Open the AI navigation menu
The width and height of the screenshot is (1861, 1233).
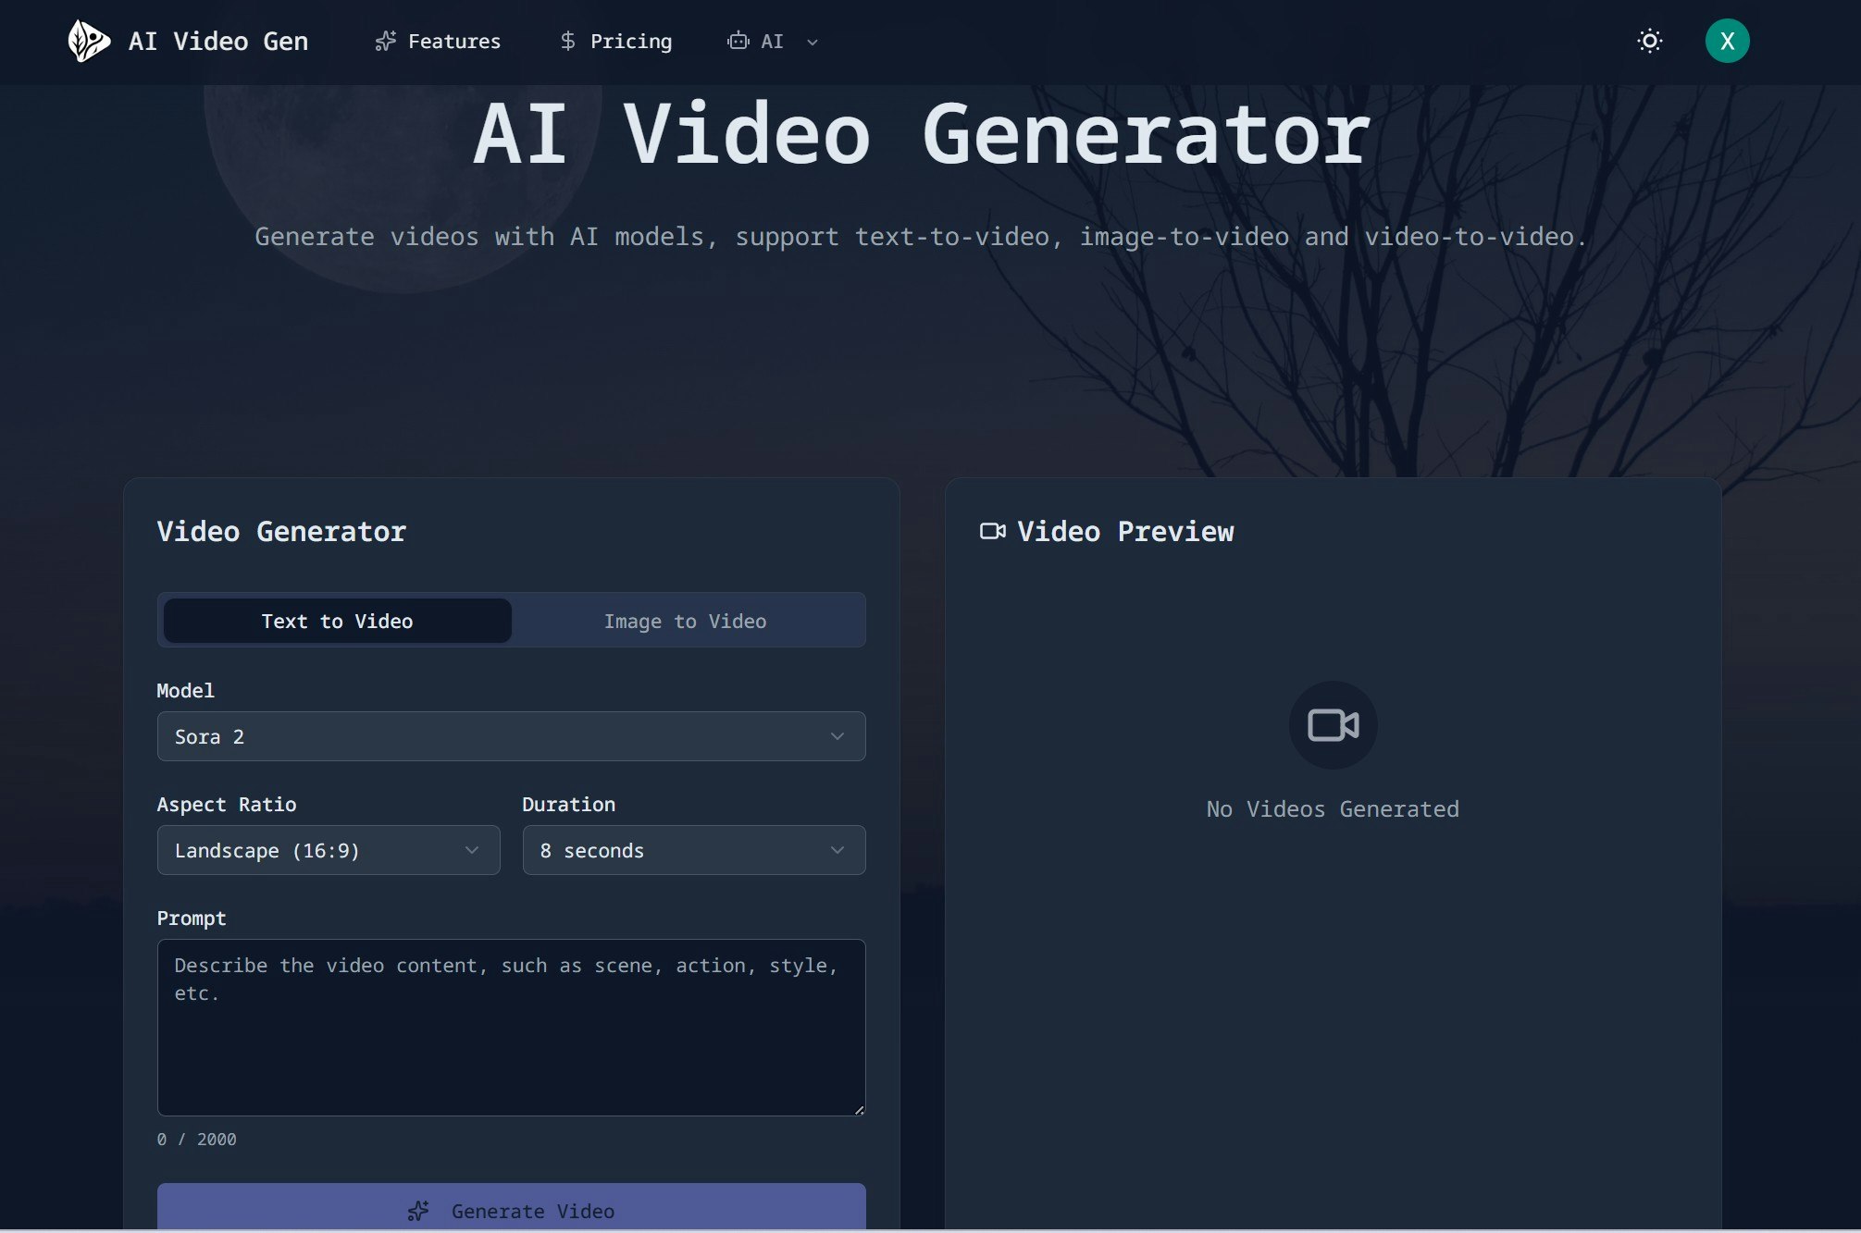(x=774, y=41)
